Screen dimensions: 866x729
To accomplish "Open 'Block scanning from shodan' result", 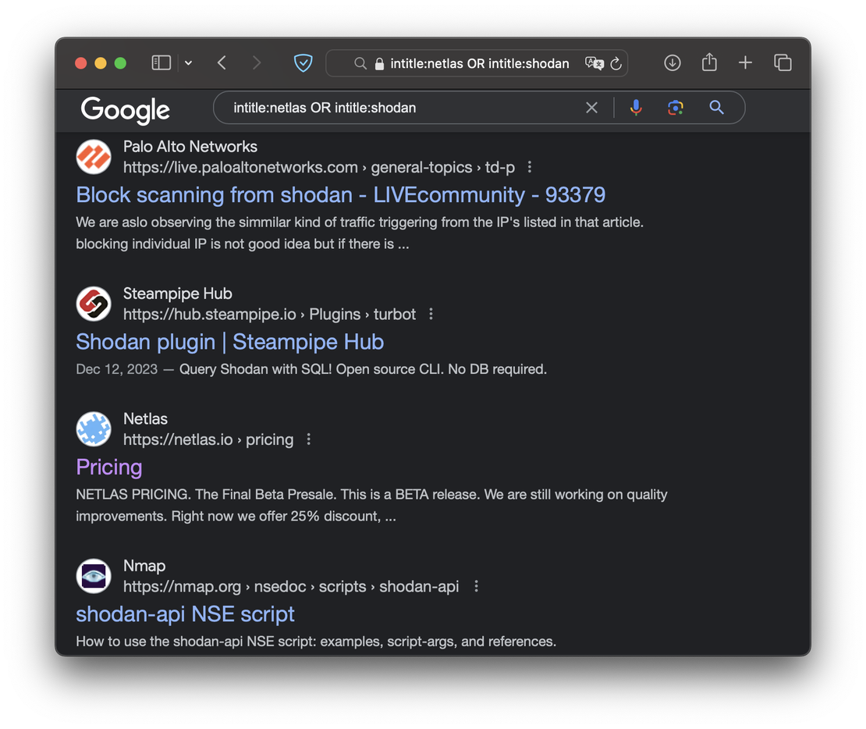I will pos(340,194).
